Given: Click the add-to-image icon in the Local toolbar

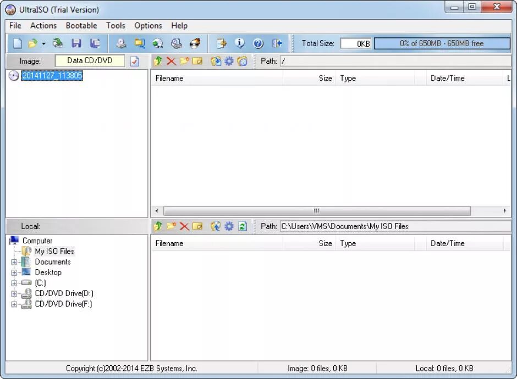Looking at the screenshot, I should tap(216, 226).
